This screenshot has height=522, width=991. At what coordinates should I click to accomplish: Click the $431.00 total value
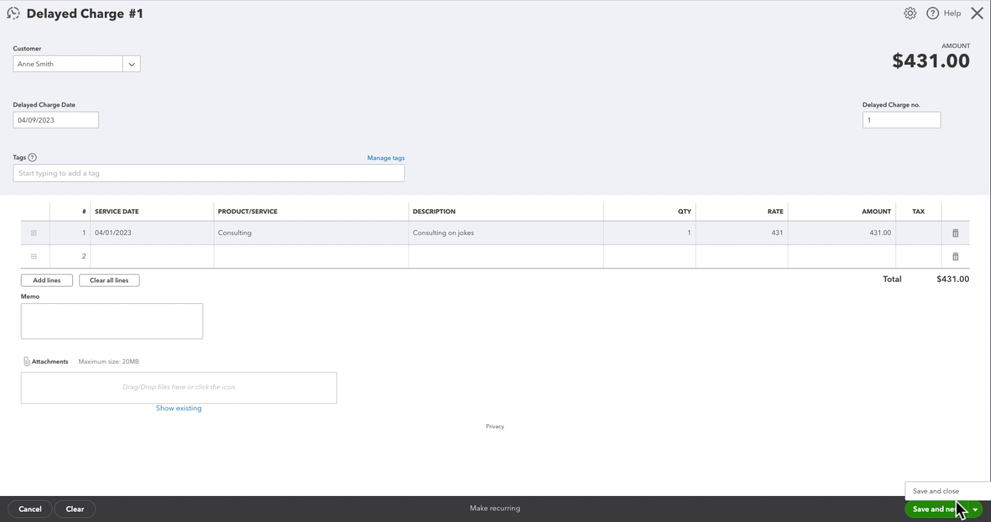click(x=953, y=279)
